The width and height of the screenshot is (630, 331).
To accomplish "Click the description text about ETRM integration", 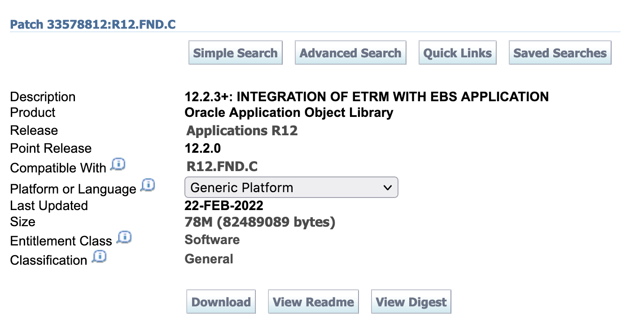I will click(x=366, y=97).
